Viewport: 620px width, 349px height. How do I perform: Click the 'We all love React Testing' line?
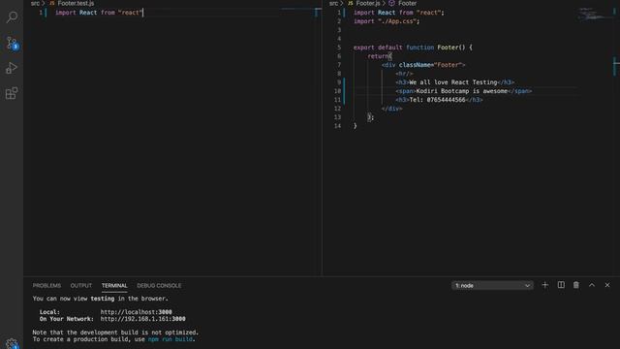click(x=454, y=82)
